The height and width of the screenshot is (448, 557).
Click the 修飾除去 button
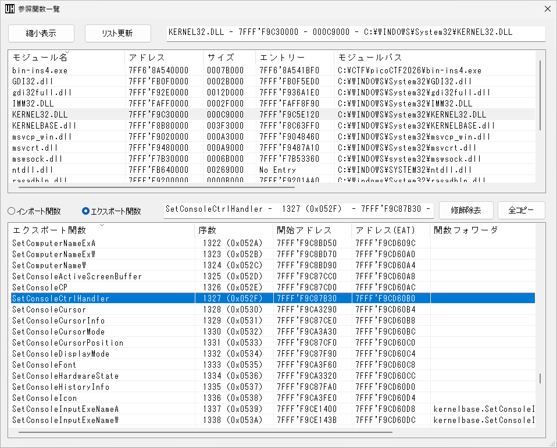tap(465, 210)
